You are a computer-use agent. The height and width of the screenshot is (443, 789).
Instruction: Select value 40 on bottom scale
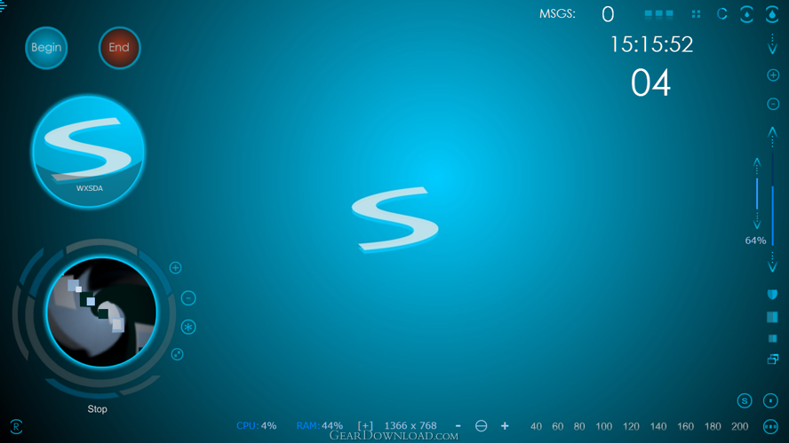click(x=536, y=426)
